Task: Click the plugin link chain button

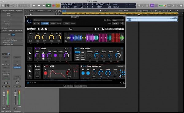Action: (122, 23)
